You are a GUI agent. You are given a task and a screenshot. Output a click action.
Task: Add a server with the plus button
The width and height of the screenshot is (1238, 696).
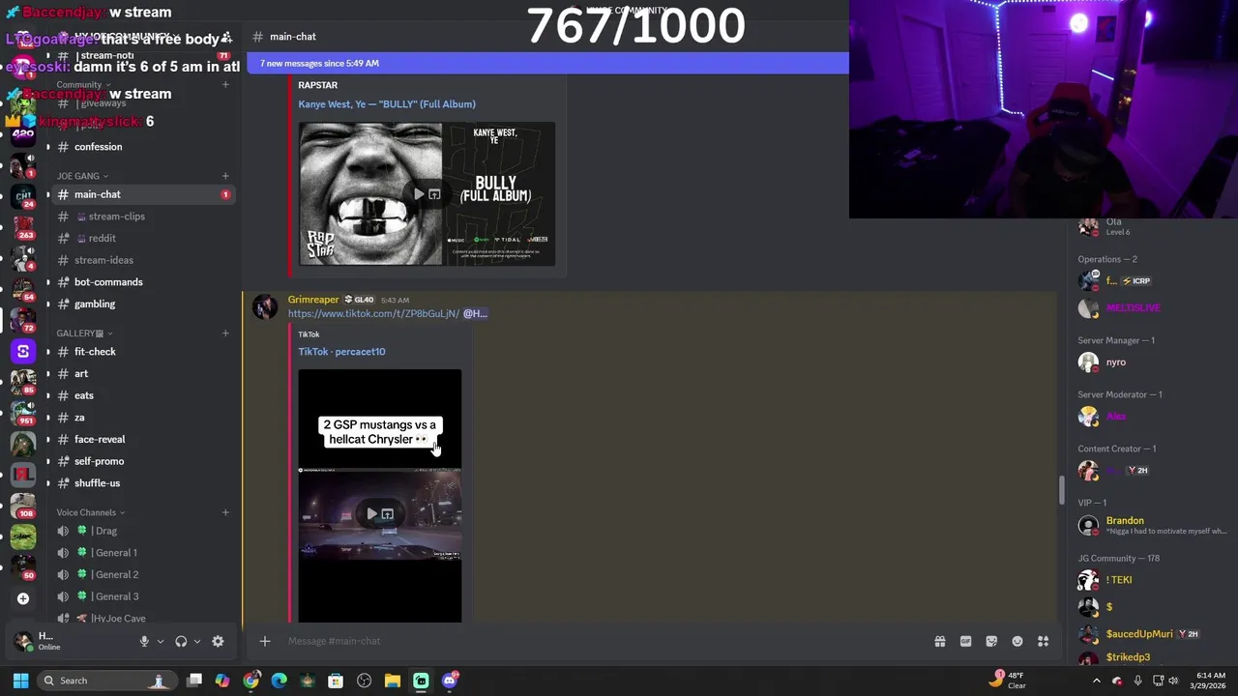pyautogui.click(x=23, y=598)
